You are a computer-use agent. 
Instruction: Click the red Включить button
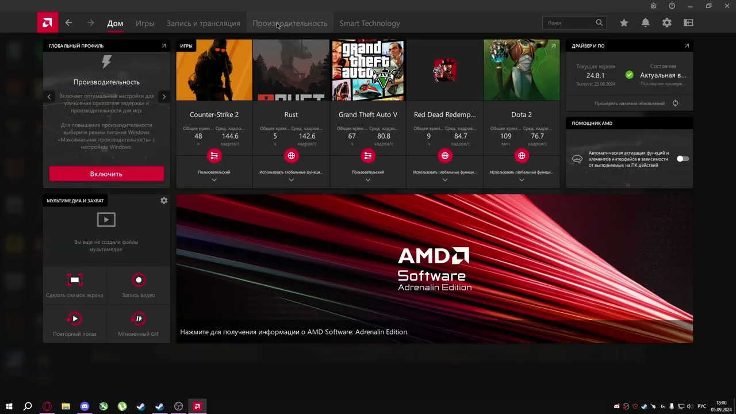(x=106, y=174)
